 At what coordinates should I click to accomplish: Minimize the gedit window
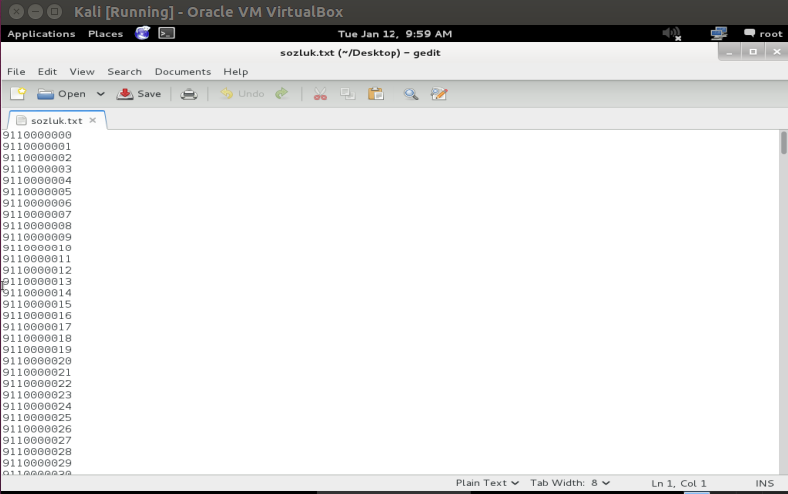tap(729, 52)
